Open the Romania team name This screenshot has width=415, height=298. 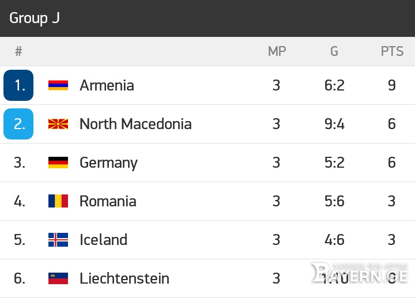[x=108, y=201]
